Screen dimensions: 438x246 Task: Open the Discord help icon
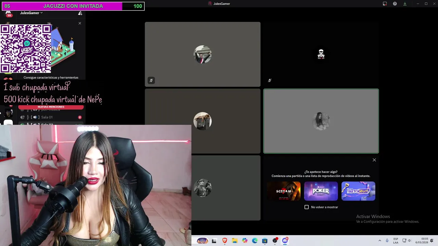pos(395,4)
